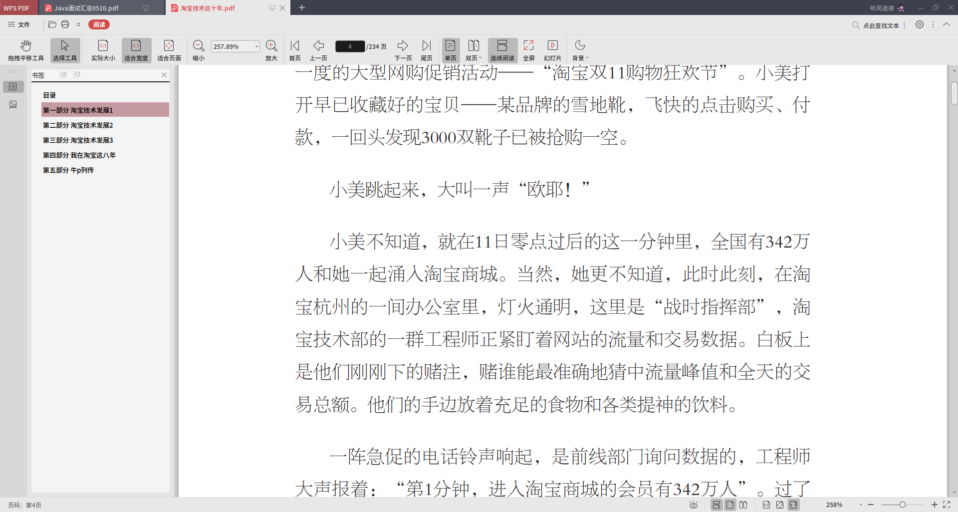Viewport: 958px width, 512px height.
Task: Open the 257.89% zoom level dropdown
Action: point(256,46)
